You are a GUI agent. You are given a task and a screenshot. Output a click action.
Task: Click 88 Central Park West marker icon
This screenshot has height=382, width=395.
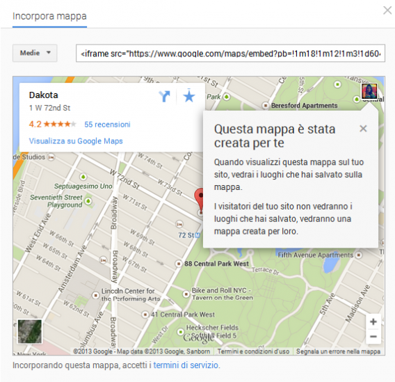coord(178,264)
